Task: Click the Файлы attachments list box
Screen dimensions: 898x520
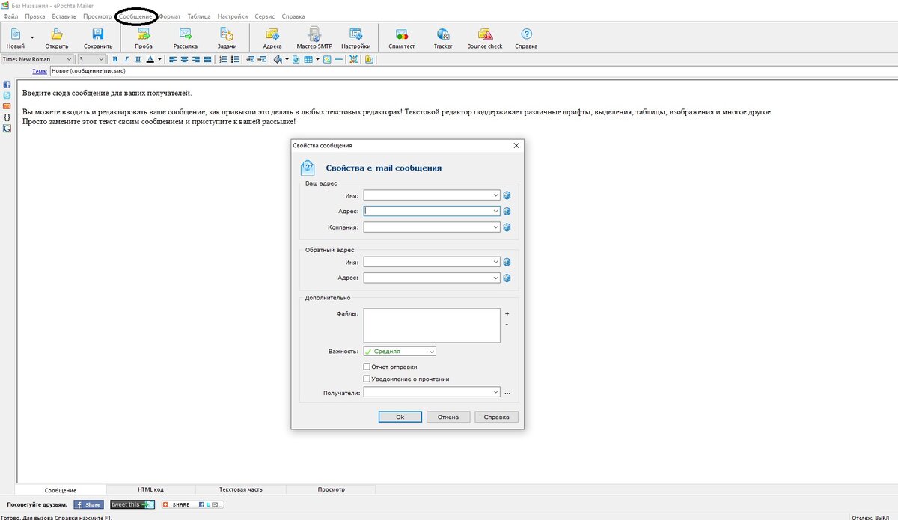Action: click(432, 325)
